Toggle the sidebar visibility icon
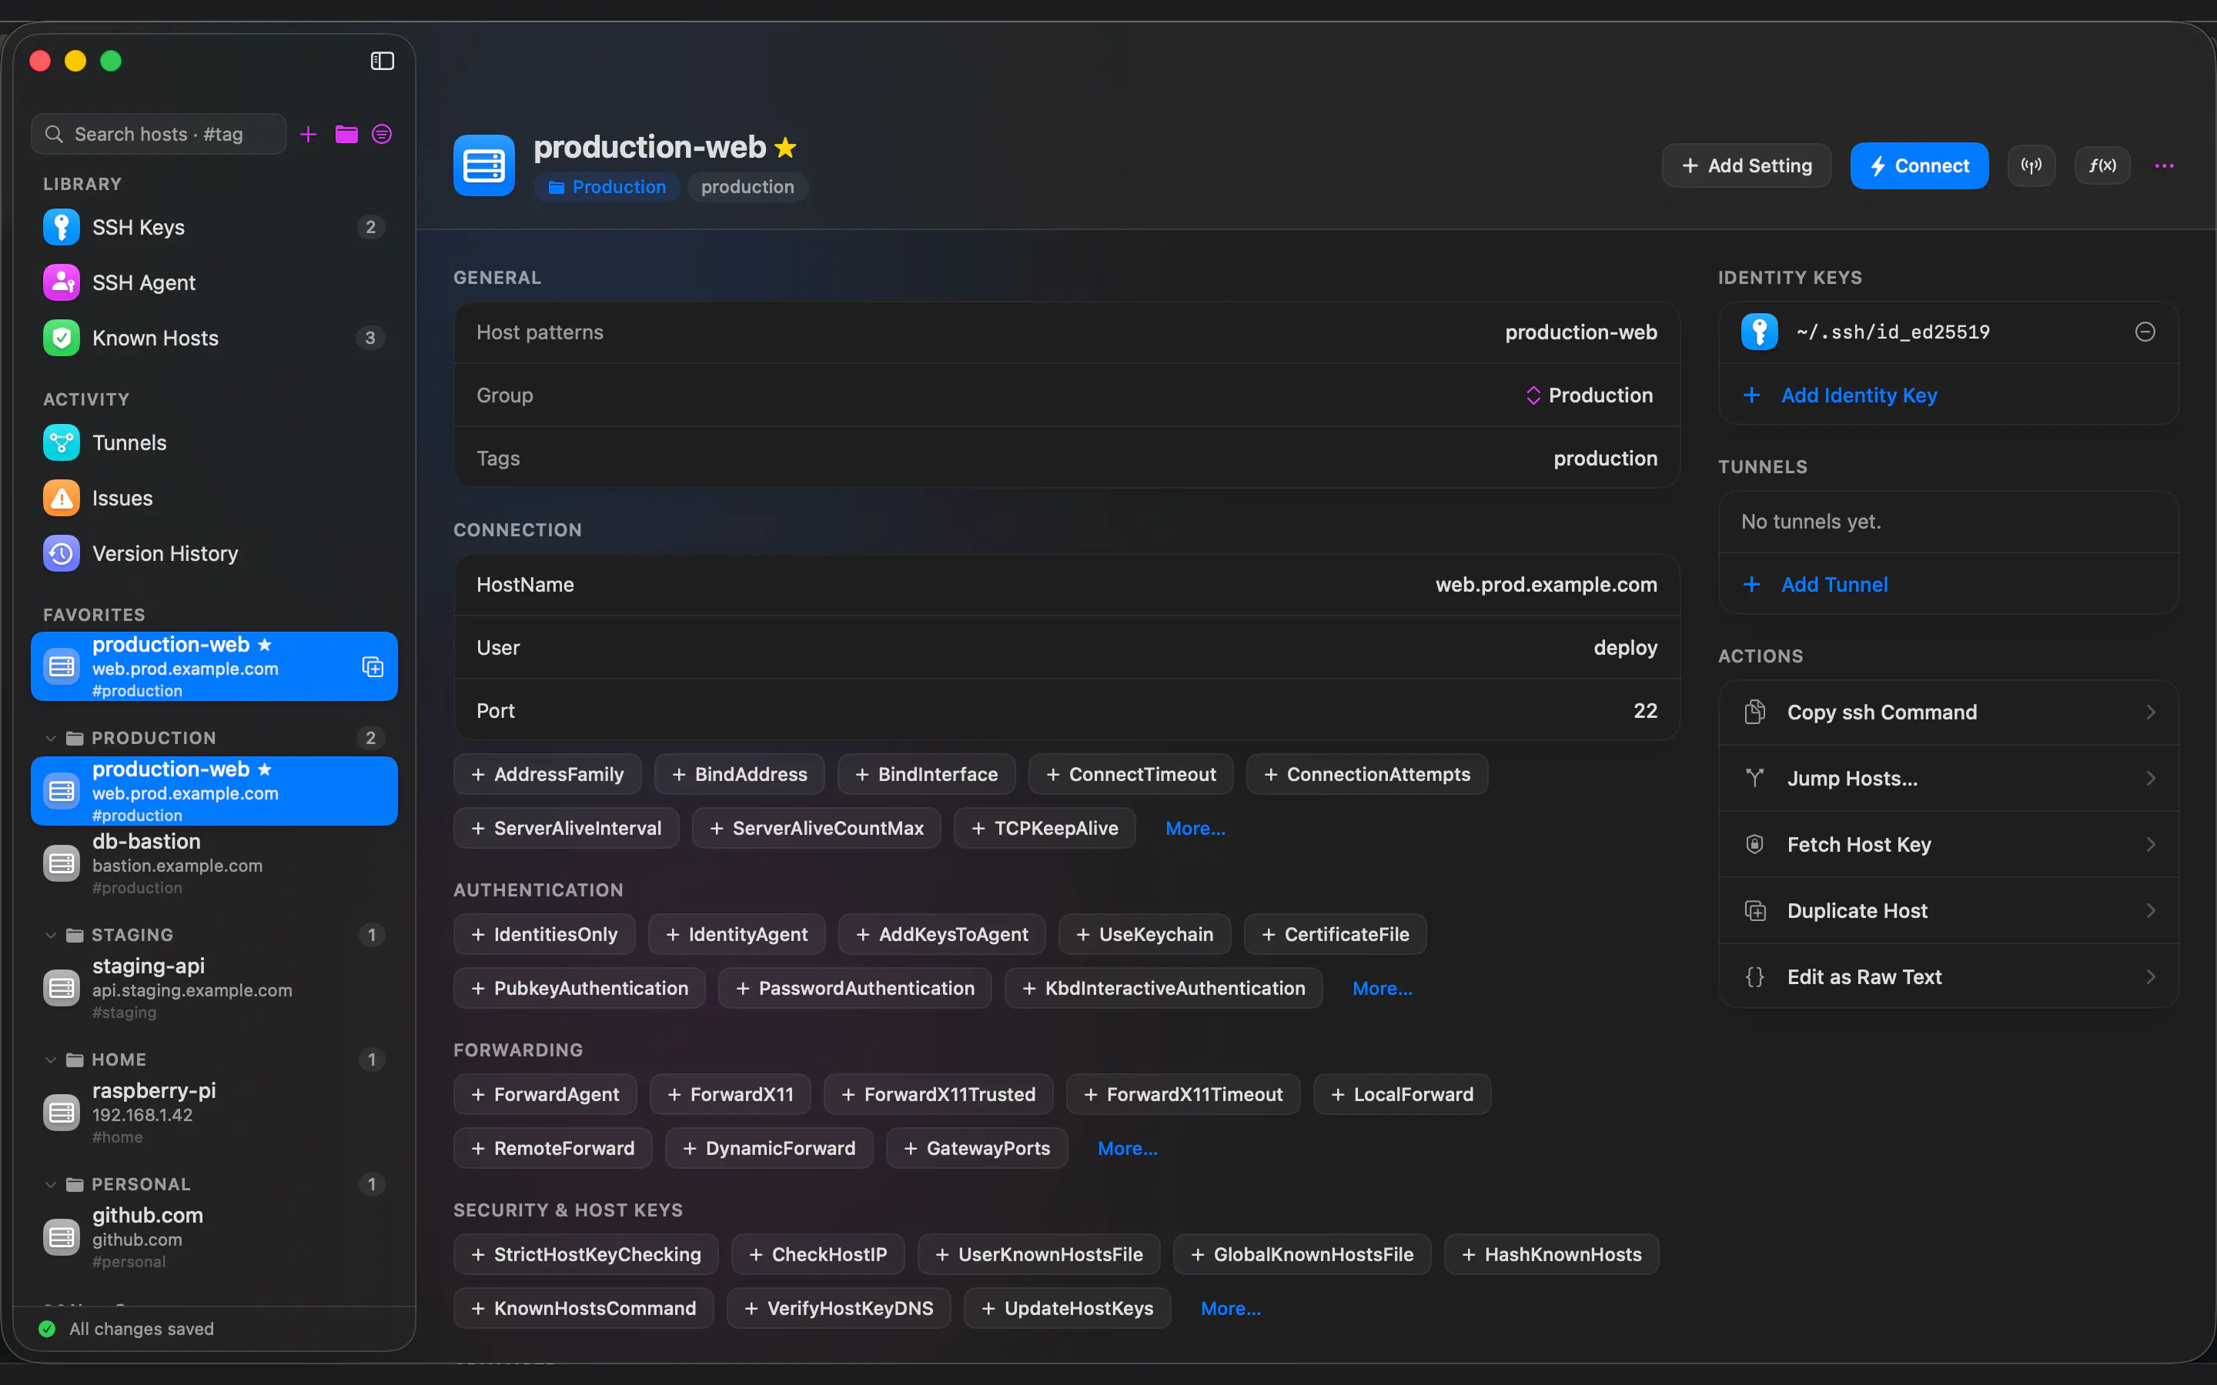 click(x=382, y=61)
